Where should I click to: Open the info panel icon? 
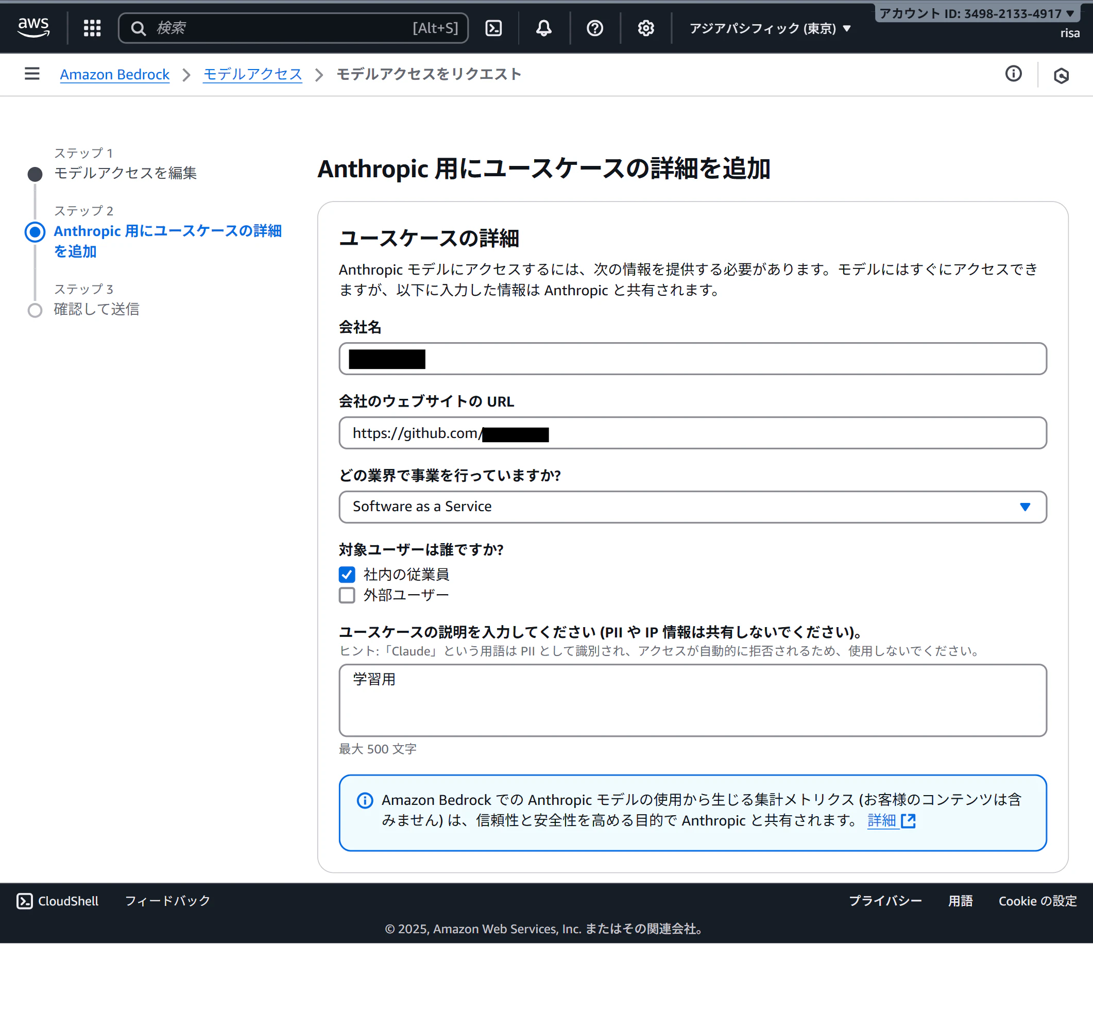1013,74
